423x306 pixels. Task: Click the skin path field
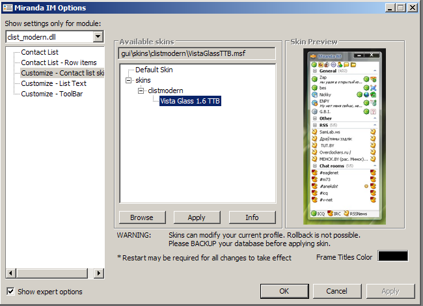click(197, 53)
